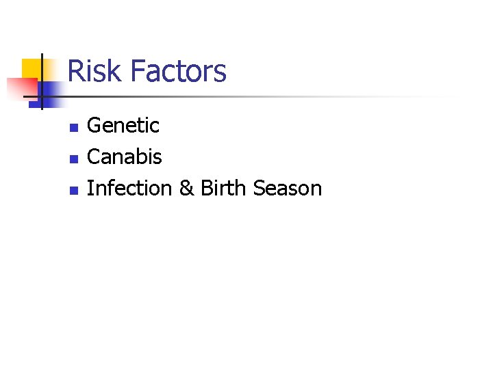
Task: Select the "Genetic" bullet text
Action: [123, 126]
